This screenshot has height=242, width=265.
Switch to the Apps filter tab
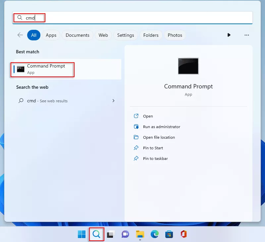pyautogui.click(x=51, y=35)
